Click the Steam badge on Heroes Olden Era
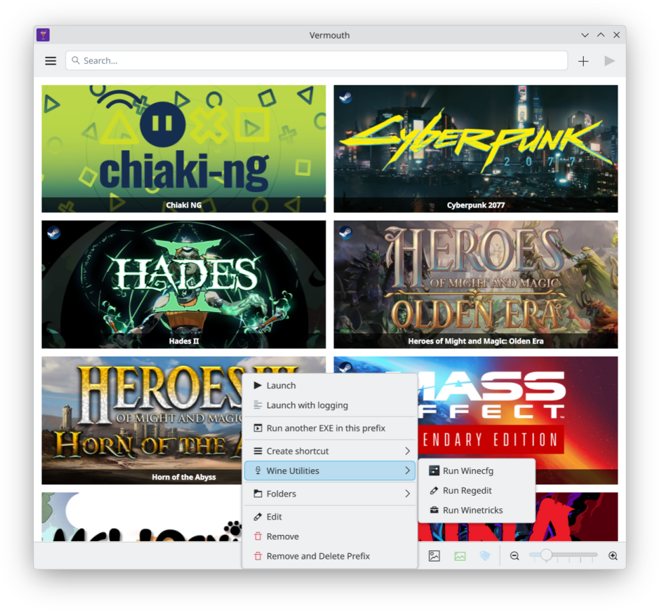 (345, 233)
